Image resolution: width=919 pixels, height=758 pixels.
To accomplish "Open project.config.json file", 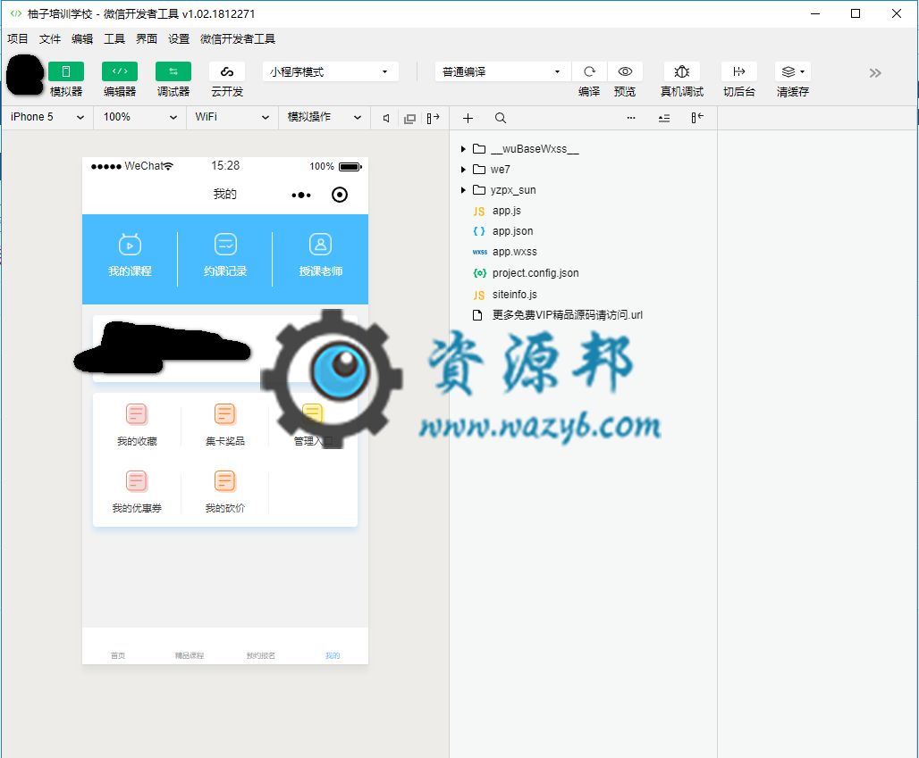I will [535, 273].
